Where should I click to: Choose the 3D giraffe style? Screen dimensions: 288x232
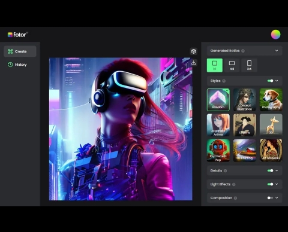click(x=271, y=125)
